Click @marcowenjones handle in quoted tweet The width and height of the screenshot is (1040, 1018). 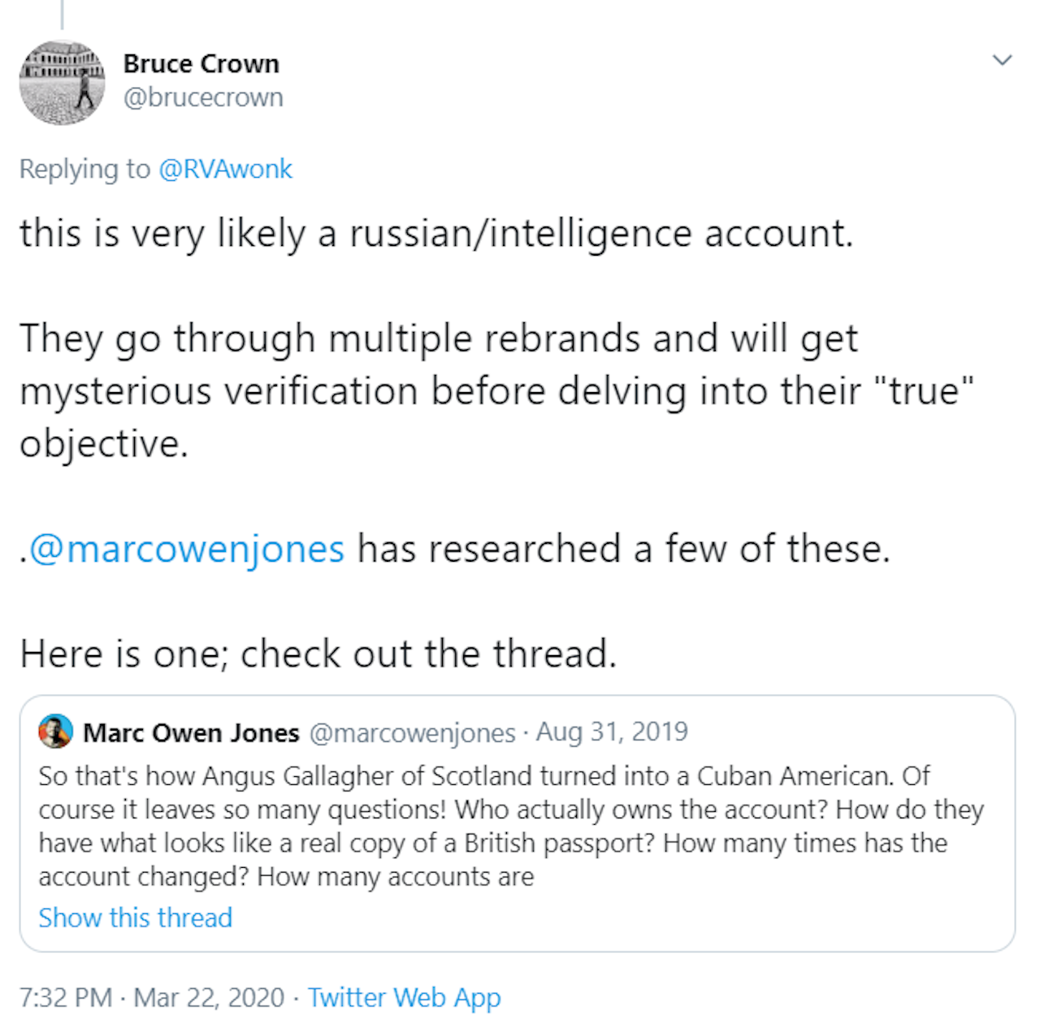pos(413,733)
